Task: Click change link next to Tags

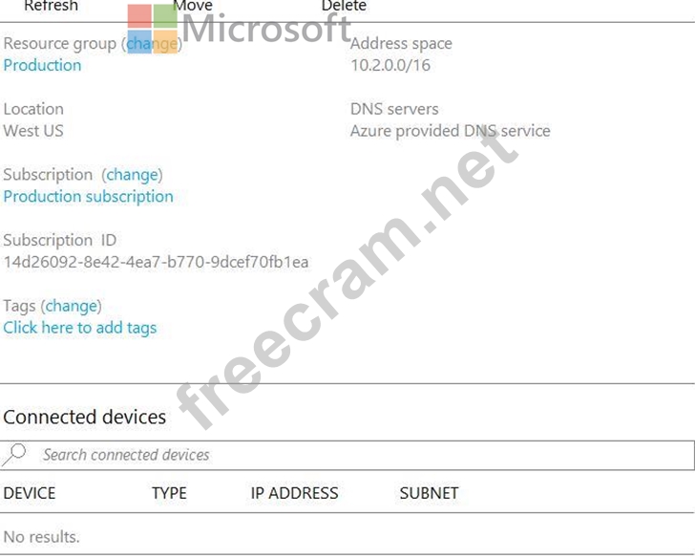Action: pyautogui.click(x=72, y=306)
